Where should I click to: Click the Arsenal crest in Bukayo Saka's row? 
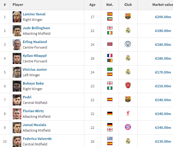(x=128, y=85)
